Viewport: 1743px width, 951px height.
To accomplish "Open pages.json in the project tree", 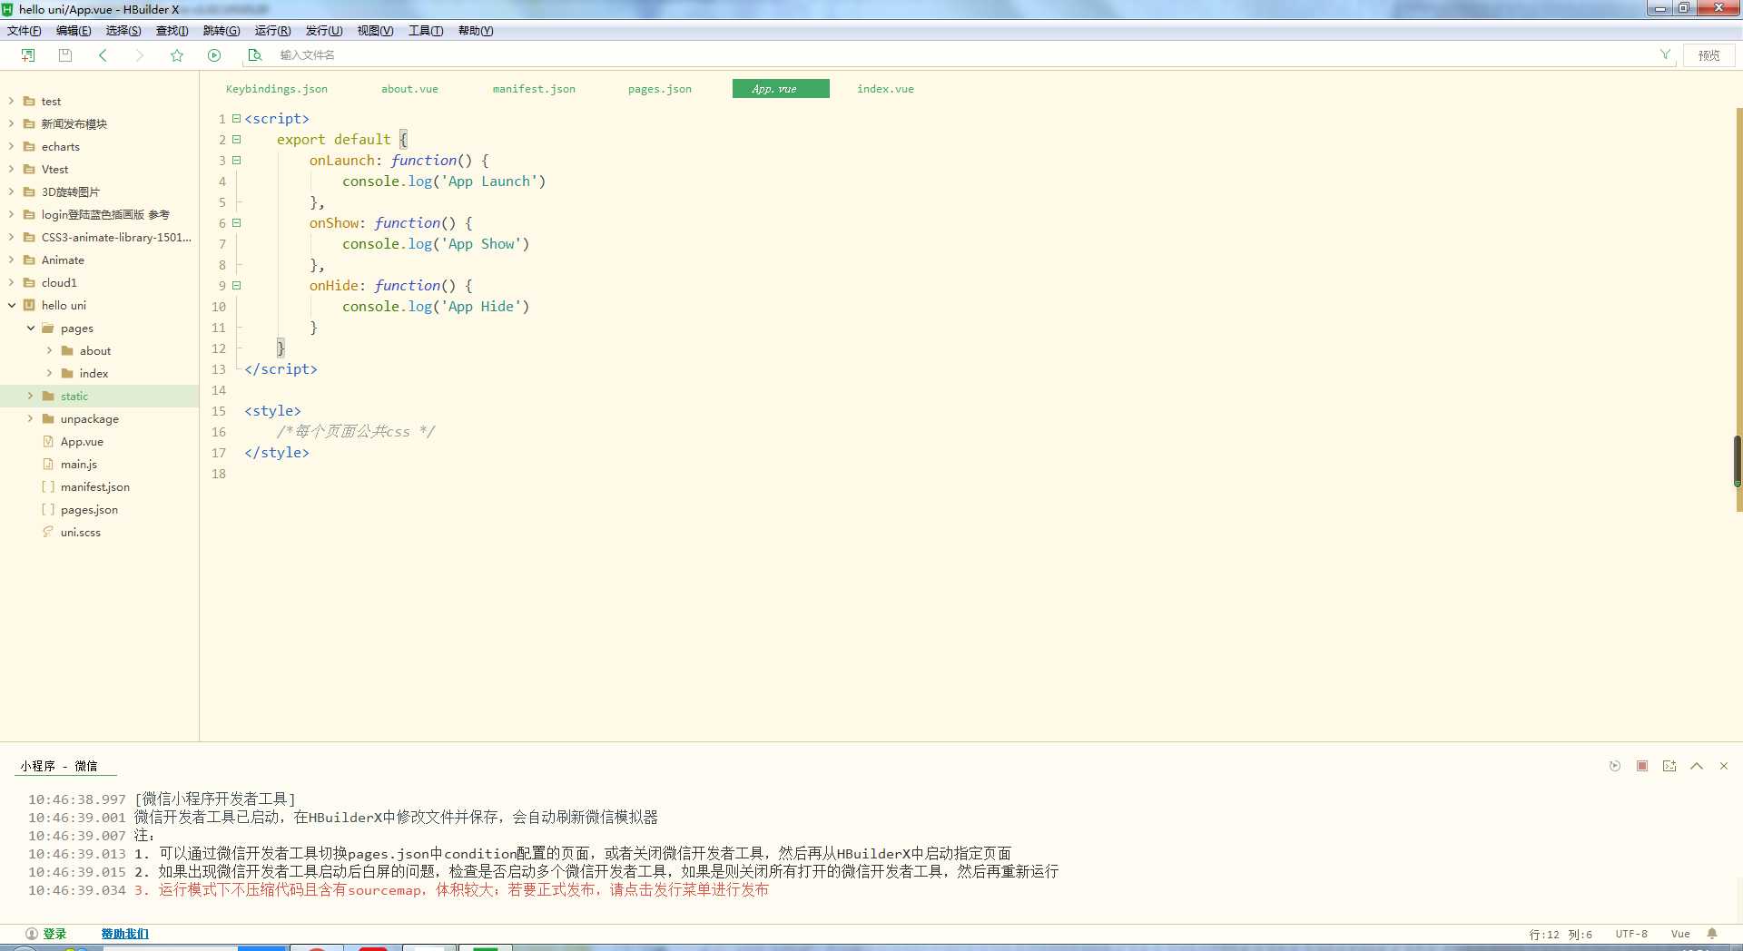I will tap(89, 510).
